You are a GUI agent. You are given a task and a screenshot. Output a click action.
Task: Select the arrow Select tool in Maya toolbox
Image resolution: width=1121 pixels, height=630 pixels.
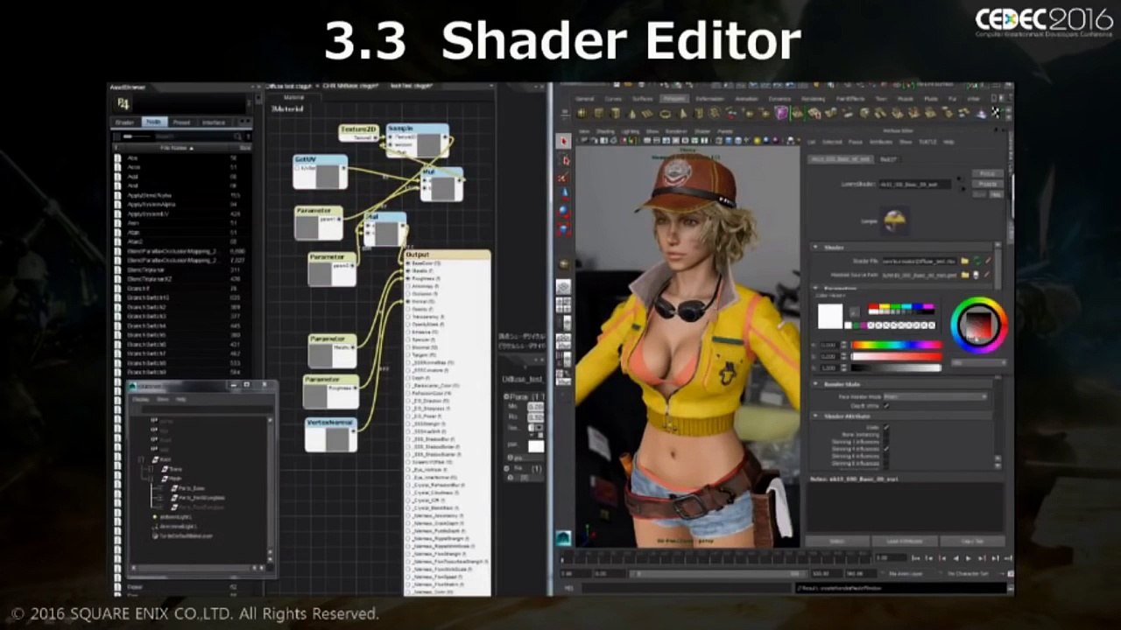(563, 141)
